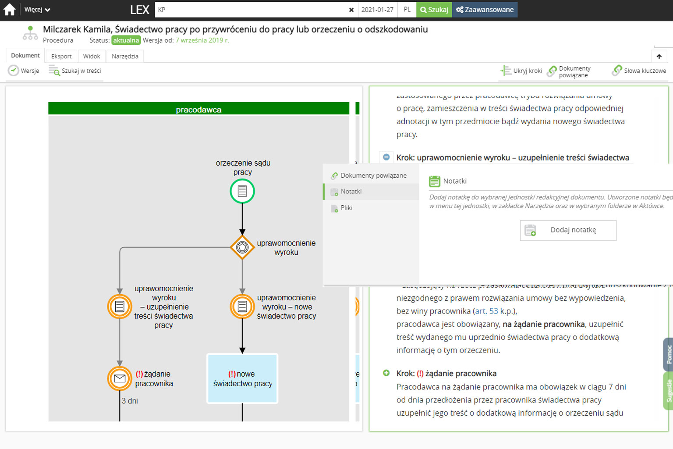Viewport: 673px width, 449px height.
Task: Click the orzeczenie sądu pracy diagram node
Action: pos(242,191)
